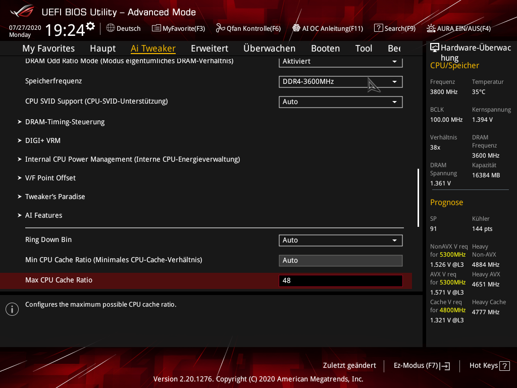The image size is (517, 388).
Task: Click the 100.00 MHz BCLK value
Action: (446, 120)
